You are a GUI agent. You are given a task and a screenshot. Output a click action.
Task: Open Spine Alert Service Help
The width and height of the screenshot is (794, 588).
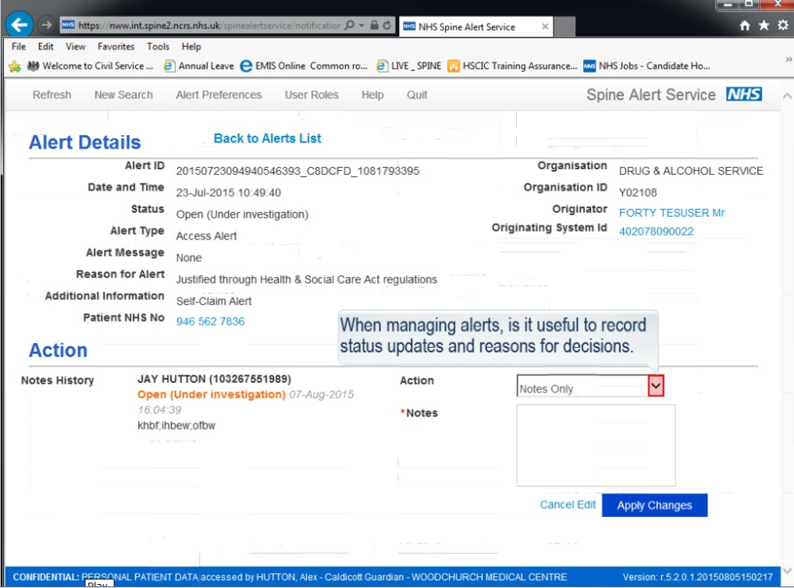[x=372, y=94]
